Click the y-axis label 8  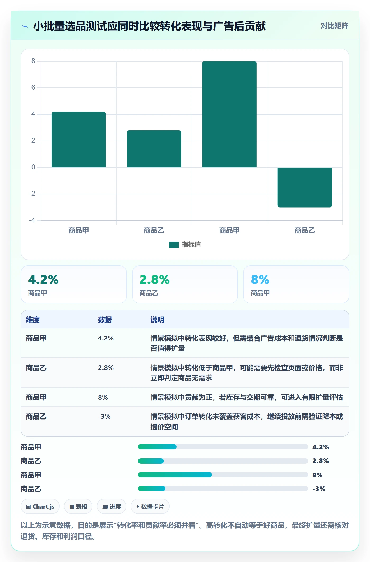33,61
